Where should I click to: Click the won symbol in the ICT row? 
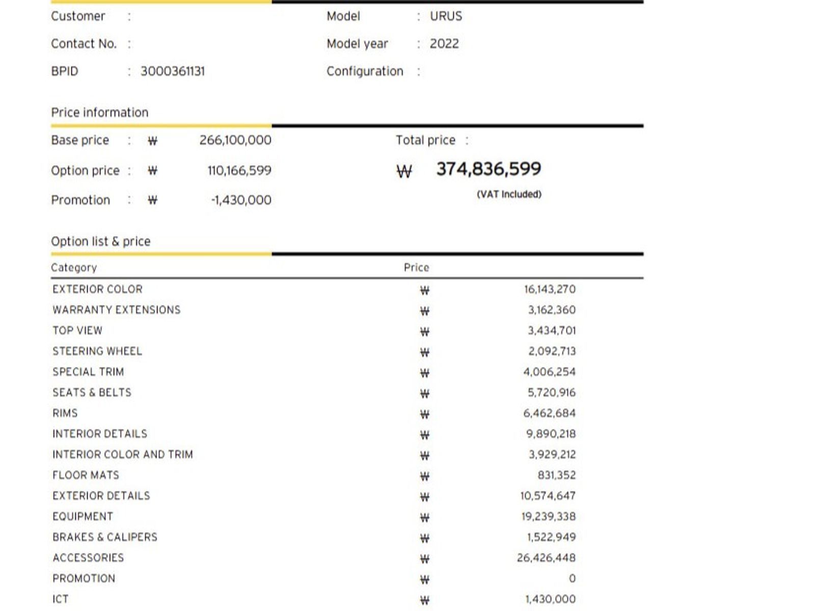pos(424,600)
